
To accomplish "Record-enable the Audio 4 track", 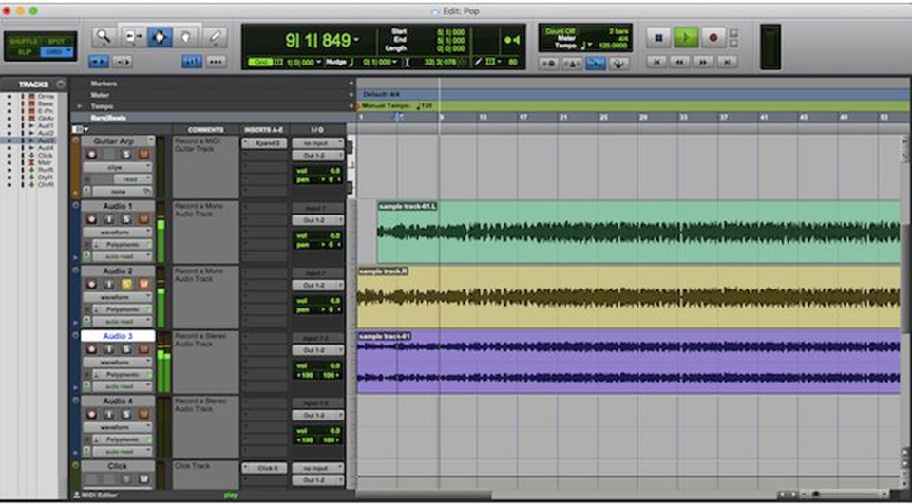I will pos(92,414).
